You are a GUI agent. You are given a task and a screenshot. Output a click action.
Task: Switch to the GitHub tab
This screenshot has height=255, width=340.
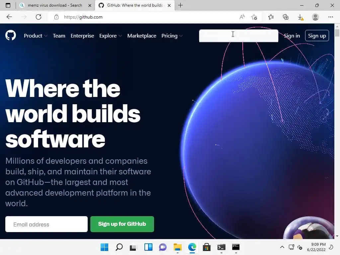(135, 5)
